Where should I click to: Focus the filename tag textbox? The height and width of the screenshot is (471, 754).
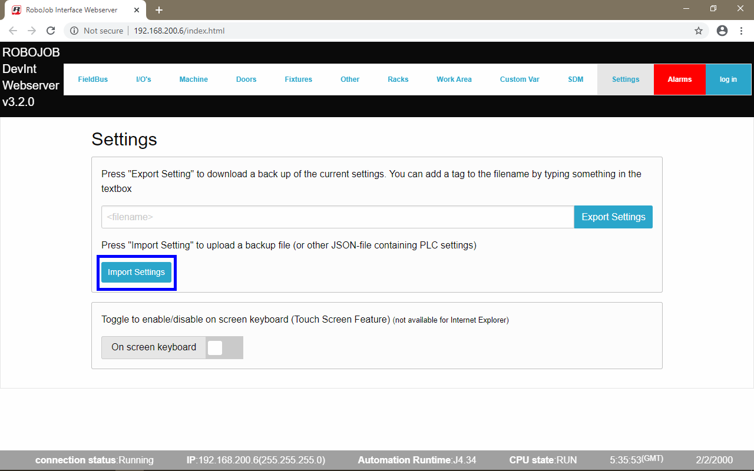[338, 217]
